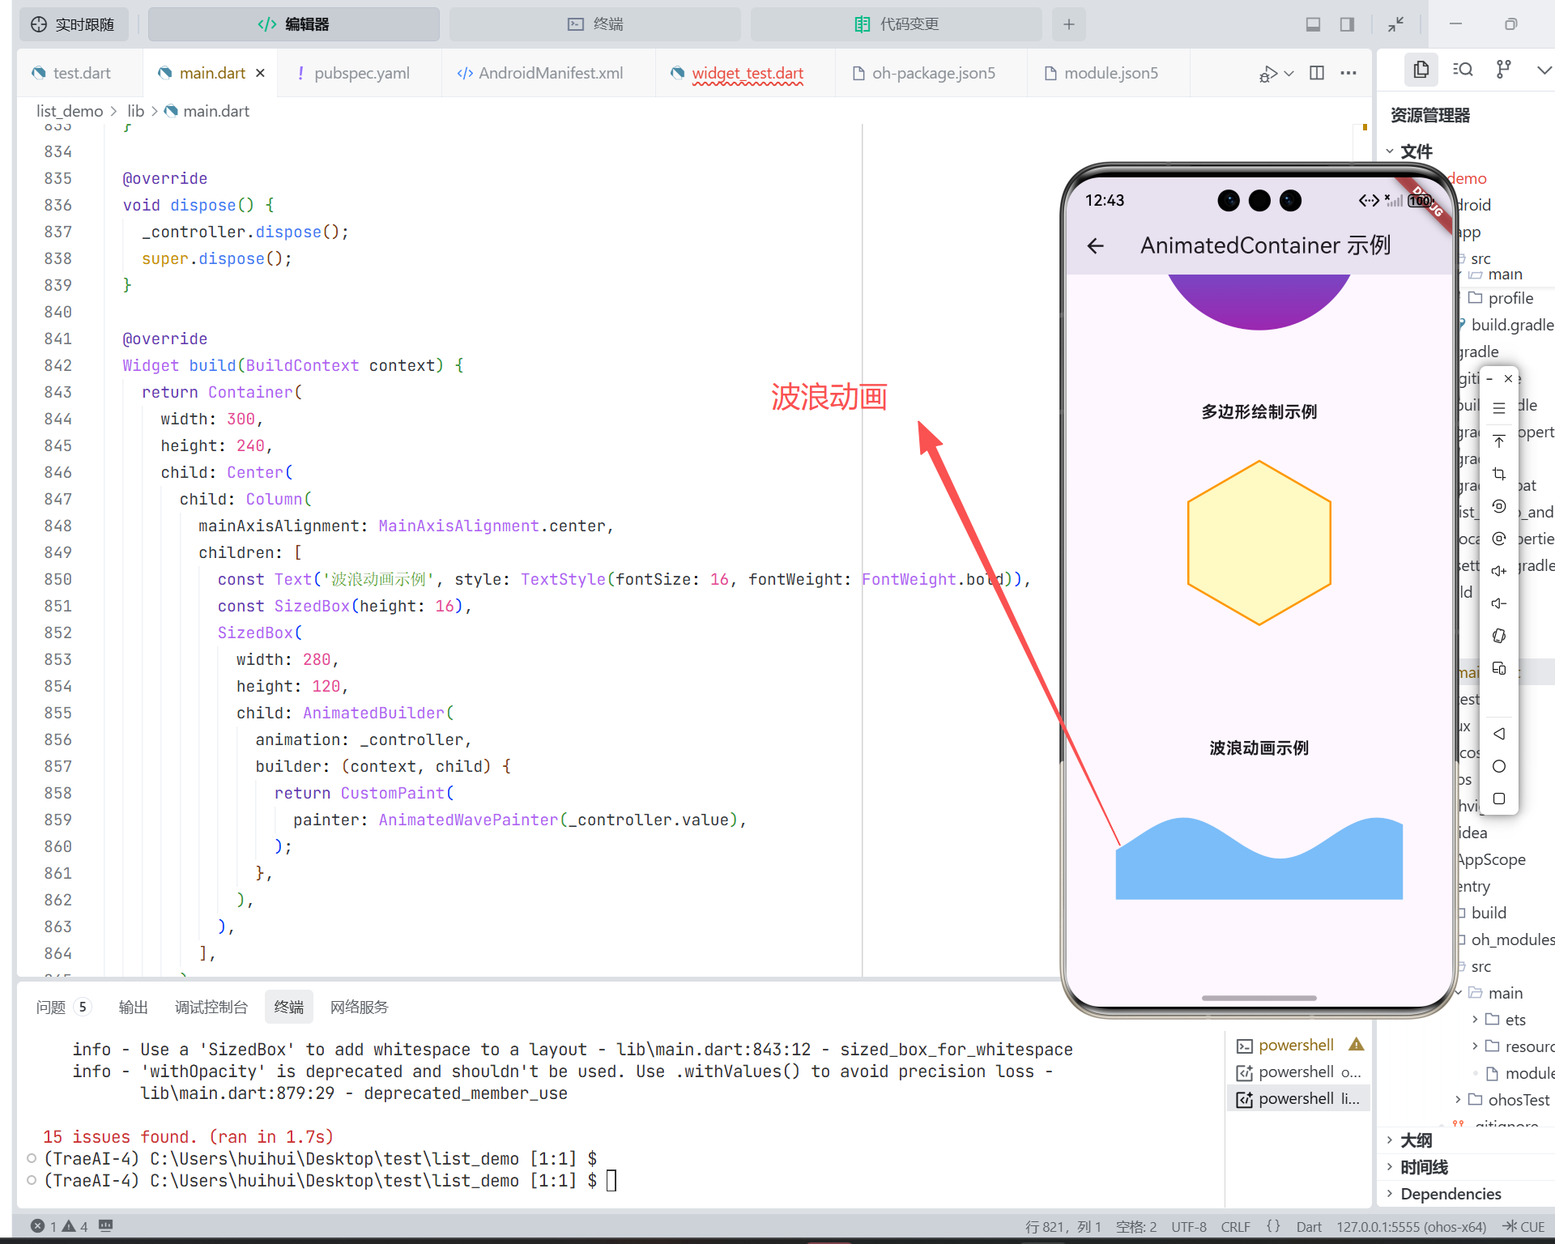
Task: Click the emulator volume down icon
Action: coord(1499,603)
